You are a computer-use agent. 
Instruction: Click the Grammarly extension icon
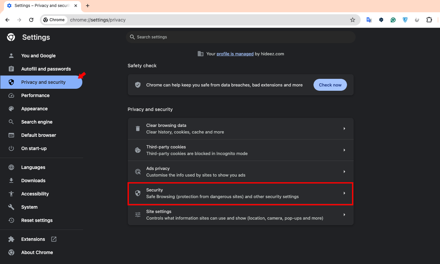click(393, 20)
